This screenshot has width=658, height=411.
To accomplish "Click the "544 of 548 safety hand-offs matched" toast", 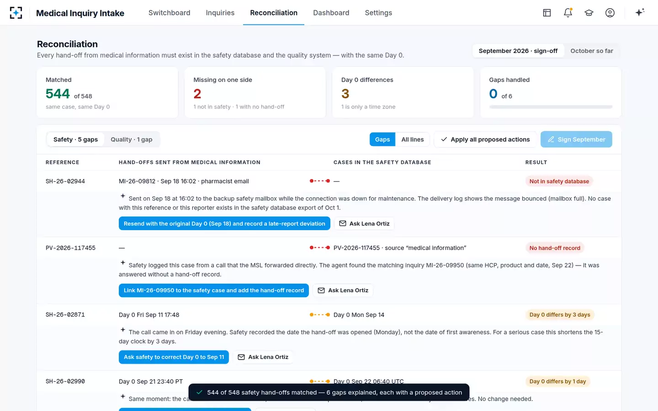I will click(329, 392).
